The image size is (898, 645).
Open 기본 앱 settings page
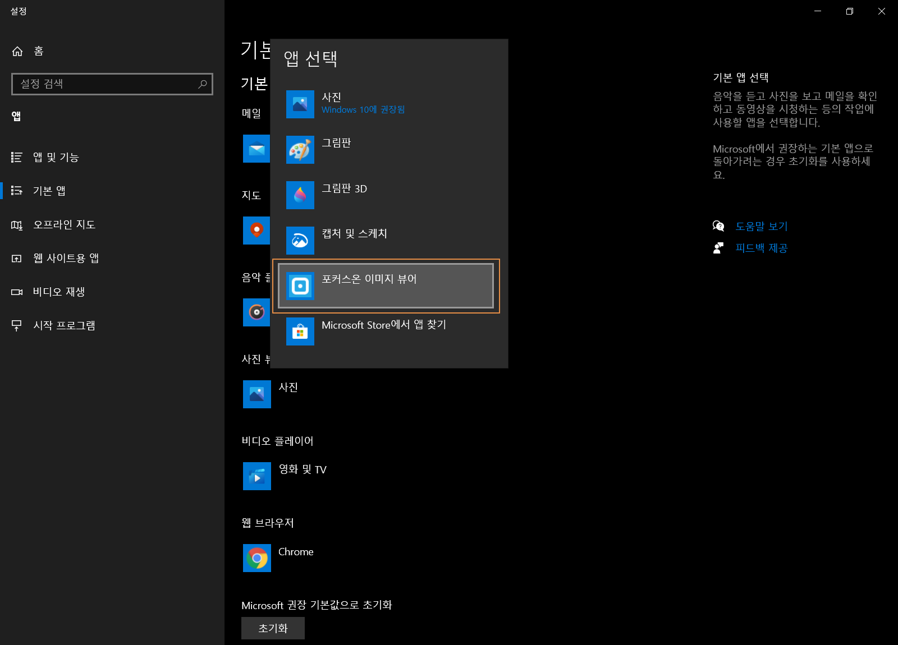coord(112,191)
